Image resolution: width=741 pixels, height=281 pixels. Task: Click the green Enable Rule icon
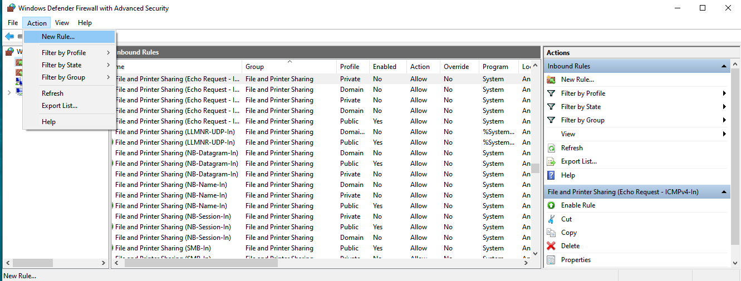(551, 205)
